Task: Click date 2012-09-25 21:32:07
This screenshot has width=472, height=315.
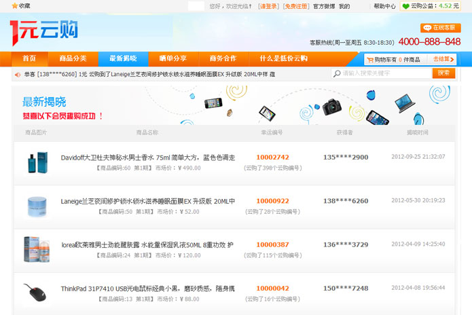Action: 418,157
